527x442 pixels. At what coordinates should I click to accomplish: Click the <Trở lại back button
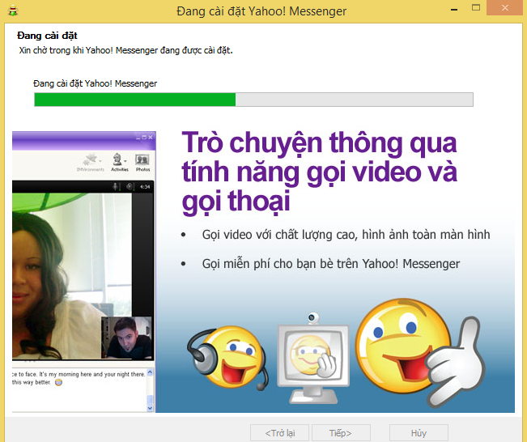279,433
